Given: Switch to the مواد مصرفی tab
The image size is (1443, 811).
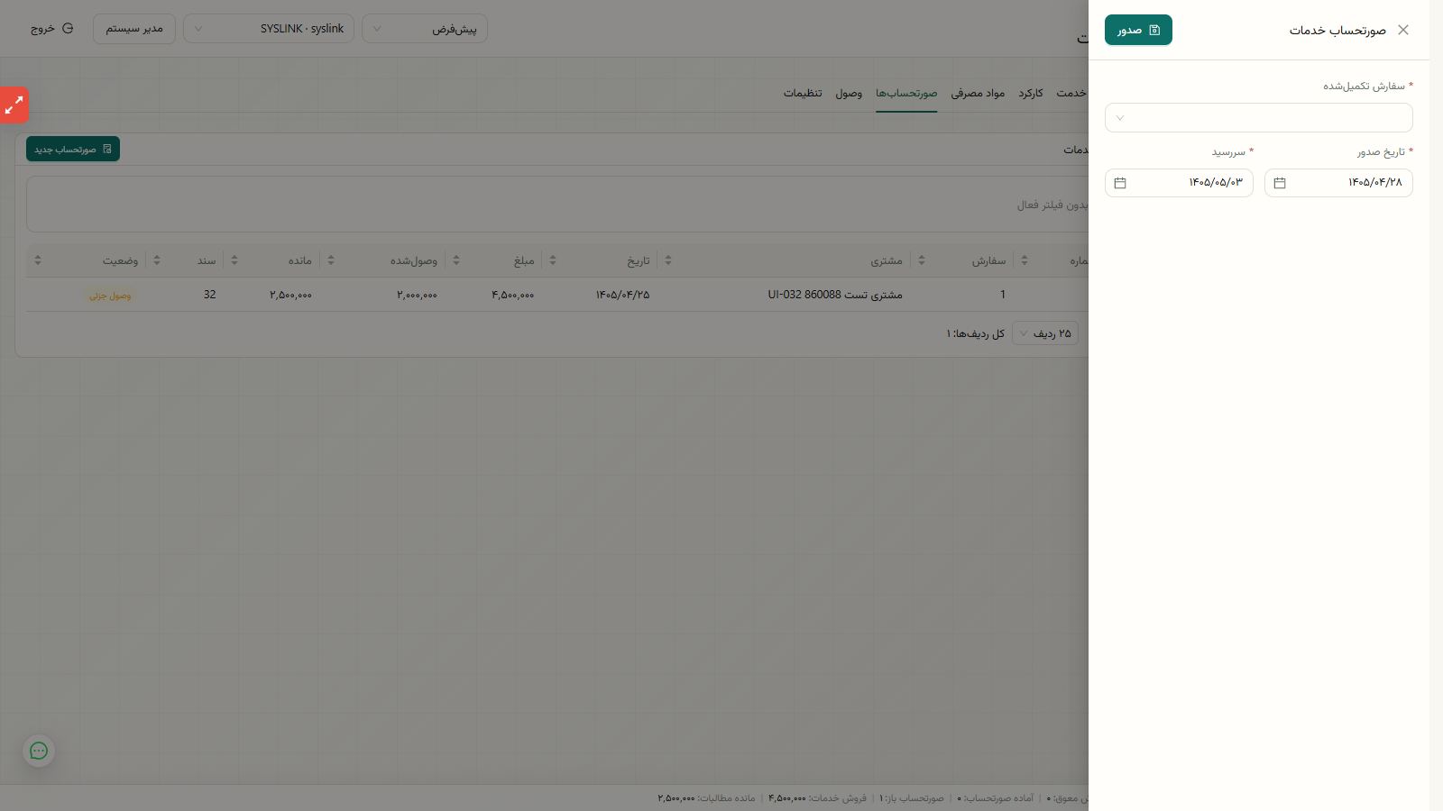Looking at the screenshot, I should click(978, 93).
